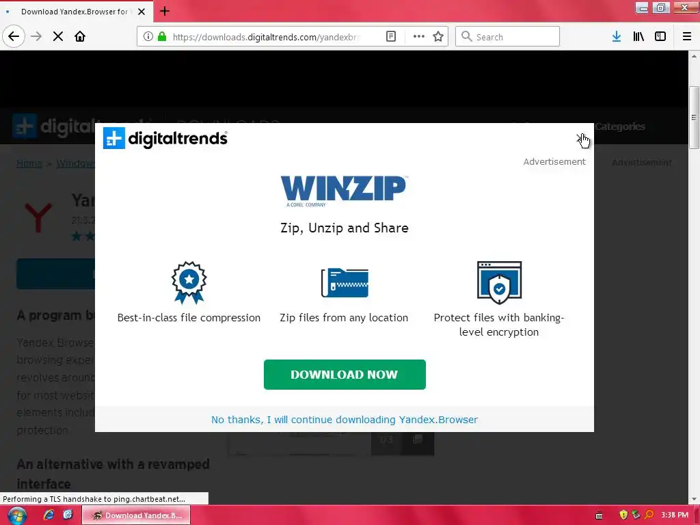This screenshot has width=700, height=525.
Task: Click the scrollbar up arrow
Action: tap(694, 56)
